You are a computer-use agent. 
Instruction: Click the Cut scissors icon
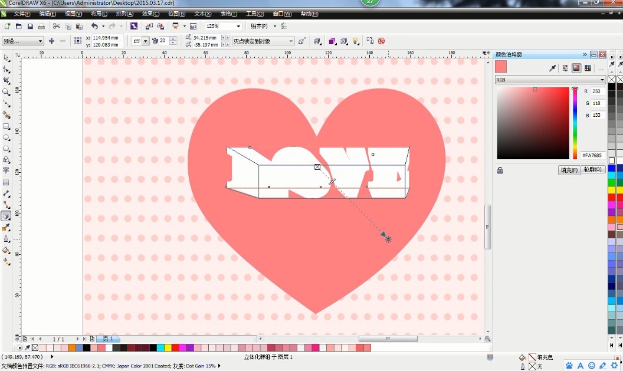point(56,27)
